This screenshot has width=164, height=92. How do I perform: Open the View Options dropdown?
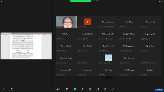[97, 1]
